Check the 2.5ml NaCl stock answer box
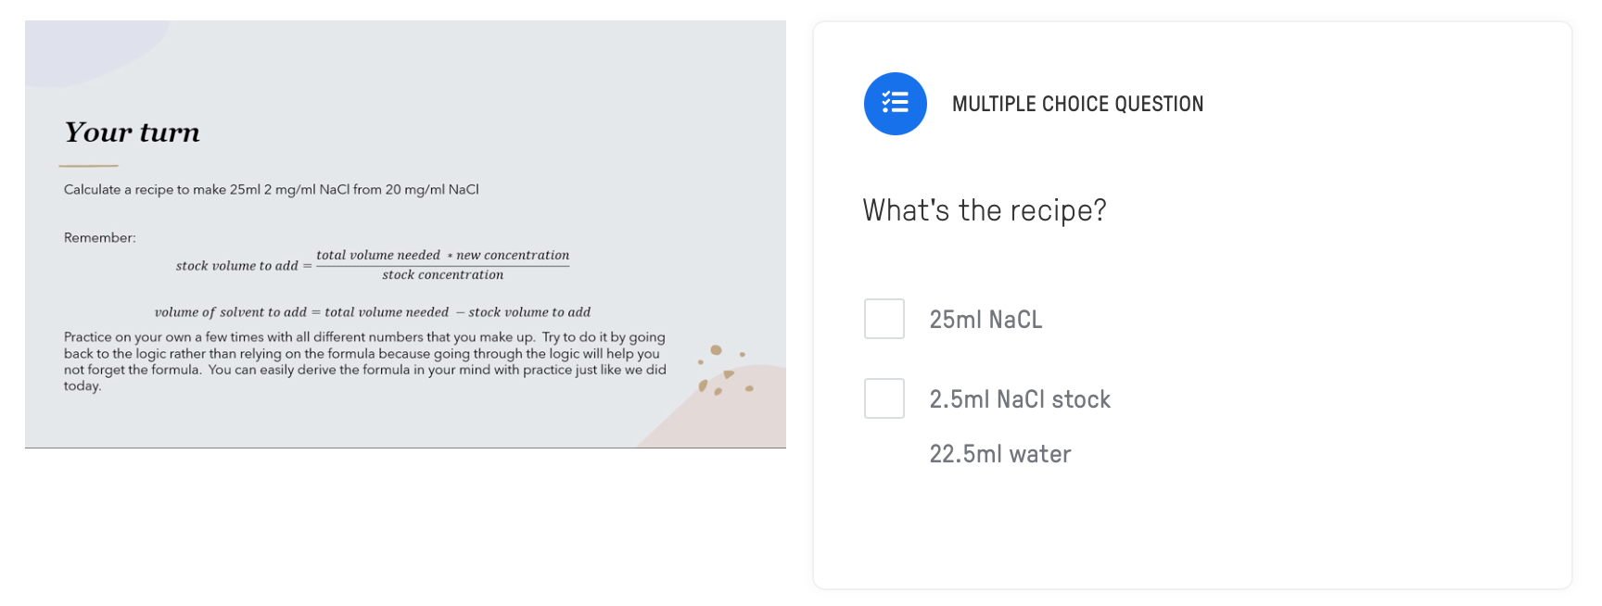The image size is (1602, 606). [x=884, y=398]
